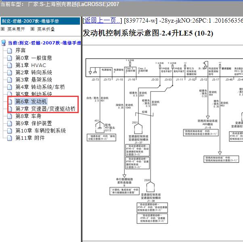Click the 返回上一页 link
The width and height of the screenshot is (243, 242).
(x=102, y=21)
